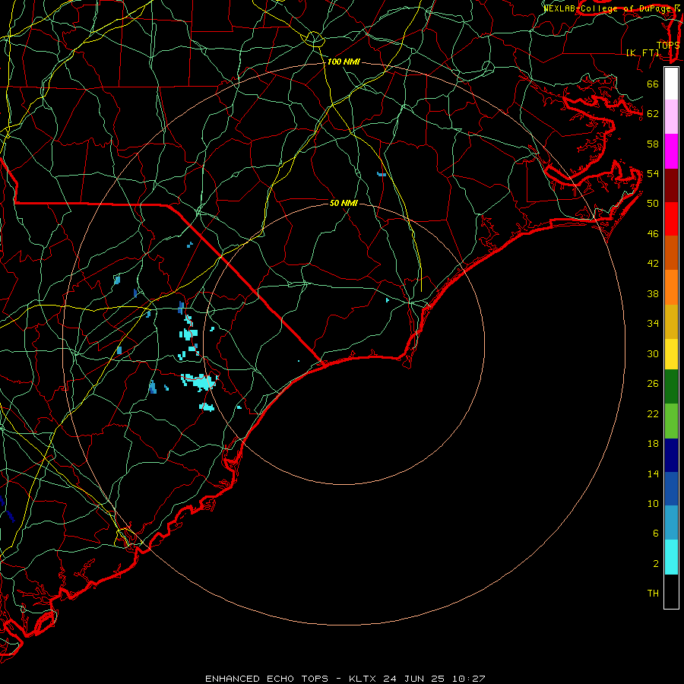Click the light green 22 kft legend swatch
This screenshot has height=684, width=684.
[x=671, y=421]
